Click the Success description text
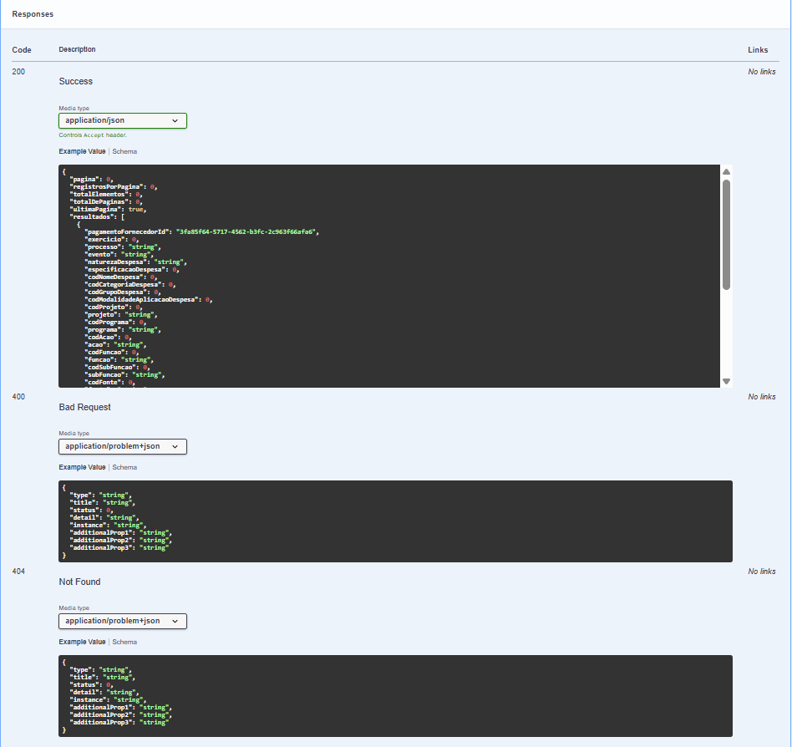The image size is (792, 747). (x=76, y=81)
